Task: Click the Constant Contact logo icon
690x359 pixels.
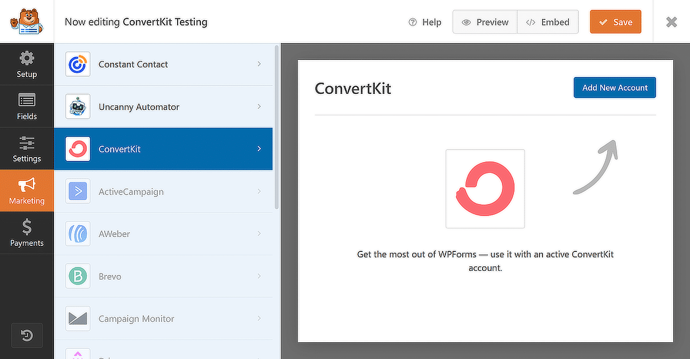Action: coord(78,64)
